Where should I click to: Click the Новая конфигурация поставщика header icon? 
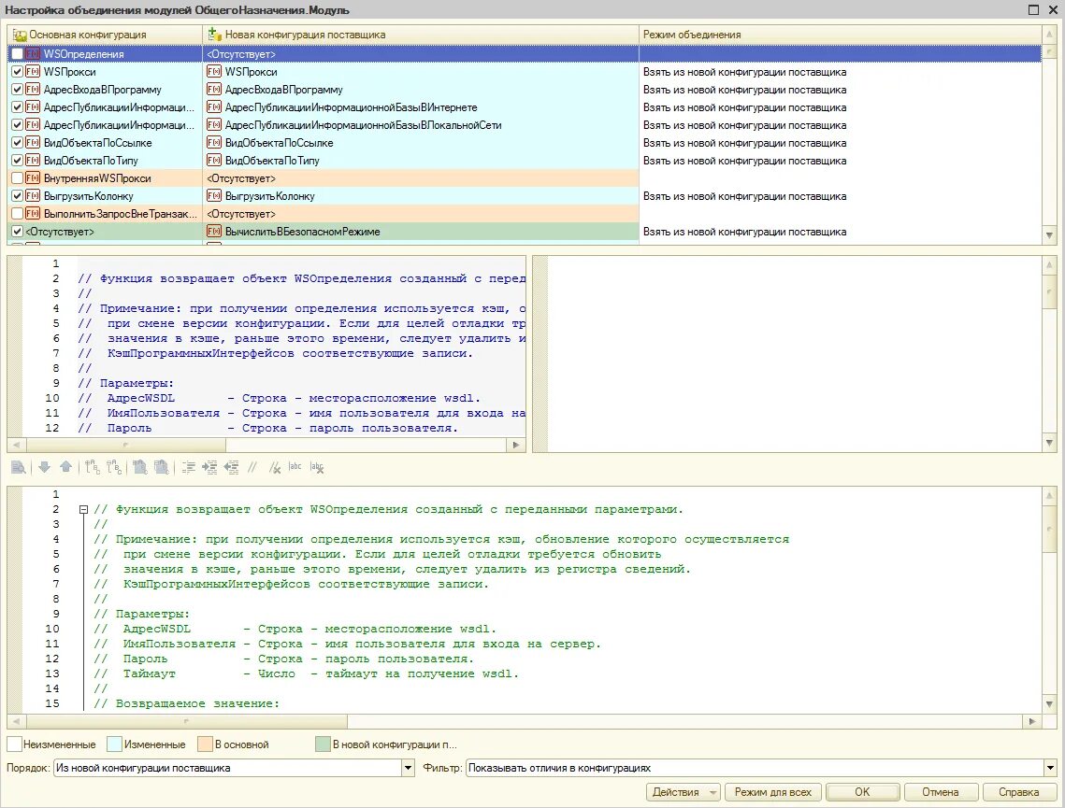point(215,34)
